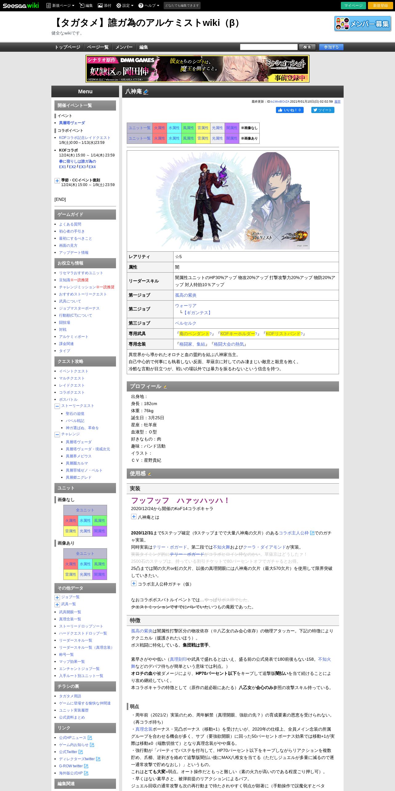Click the メンバー募集 banner

click(x=363, y=24)
